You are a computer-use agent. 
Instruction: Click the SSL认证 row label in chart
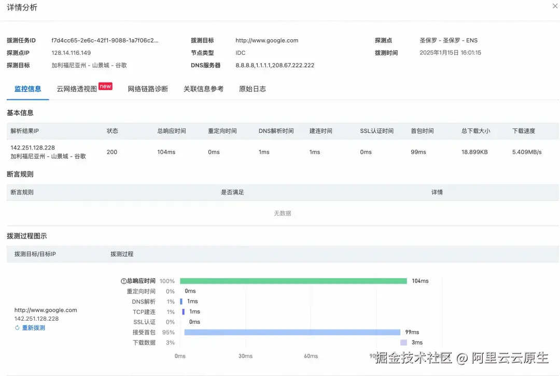pos(144,322)
